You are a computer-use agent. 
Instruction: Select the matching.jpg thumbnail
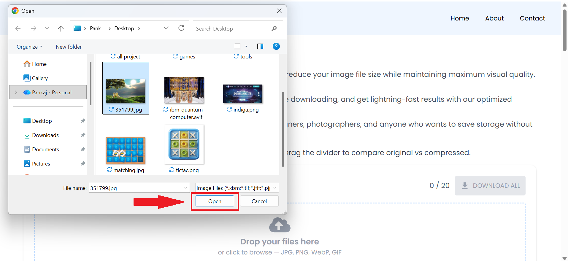125,150
